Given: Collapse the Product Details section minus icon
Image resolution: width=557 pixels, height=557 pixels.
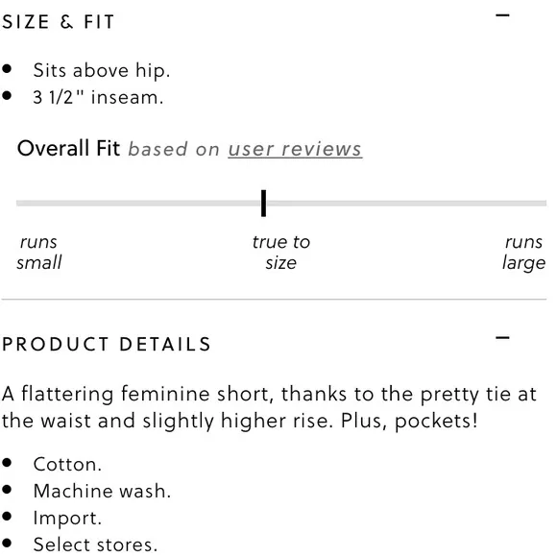Looking at the screenshot, I should tap(502, 337).
